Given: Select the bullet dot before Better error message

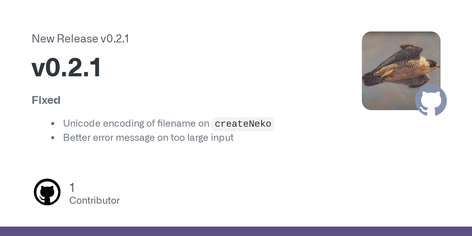Looking at the screenshot, I should pos(53,138).
